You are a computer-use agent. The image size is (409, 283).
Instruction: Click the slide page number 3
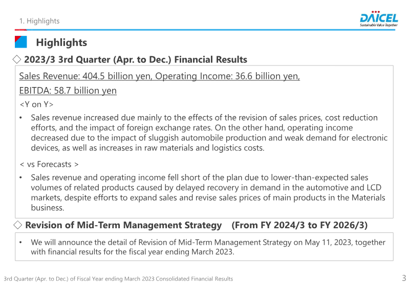pyautogui.click(x=404, y=278)
